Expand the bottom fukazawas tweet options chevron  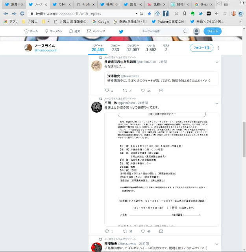(x=217, y=244)
